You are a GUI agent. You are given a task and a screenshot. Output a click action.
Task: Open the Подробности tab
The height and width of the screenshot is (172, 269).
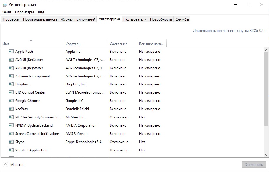(161, 19)
